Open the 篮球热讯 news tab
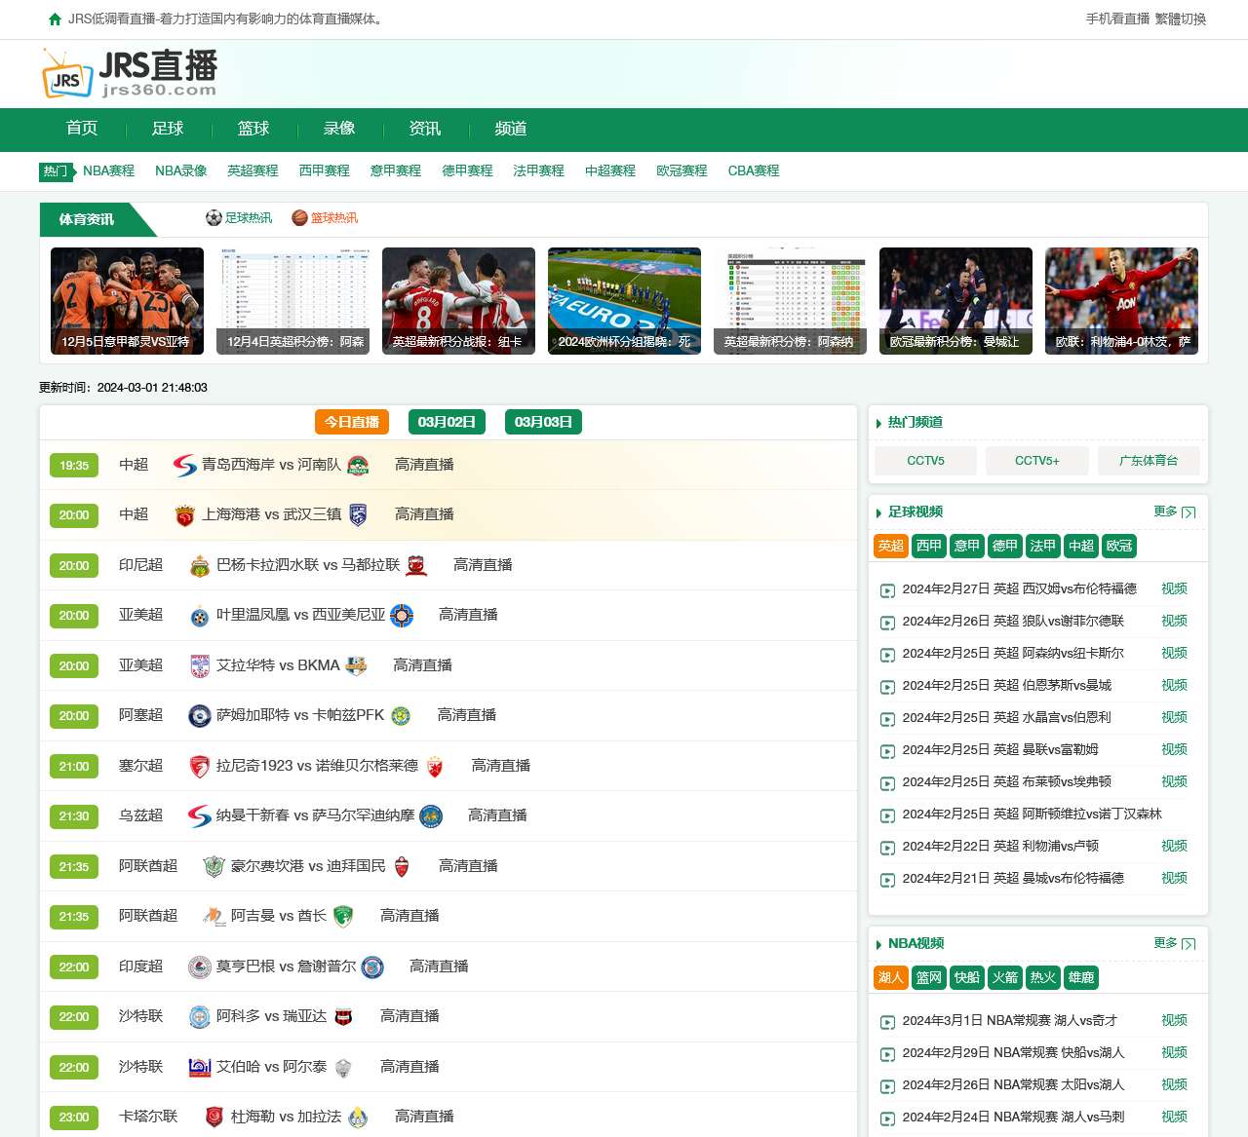The width and height of the screenshot is (1248, 1137). pyautogui.click(x=333, y=218)
